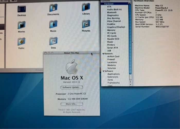Open the Sites folder icon

point(53,41)
